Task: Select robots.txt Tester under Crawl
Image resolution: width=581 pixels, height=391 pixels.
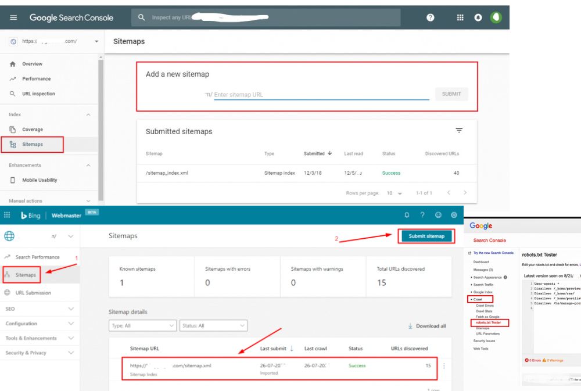Action: [489, 322]
